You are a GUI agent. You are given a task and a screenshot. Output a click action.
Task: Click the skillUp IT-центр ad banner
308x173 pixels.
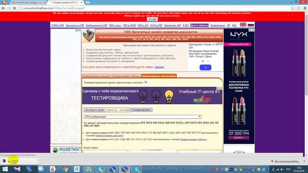(152, 96)
